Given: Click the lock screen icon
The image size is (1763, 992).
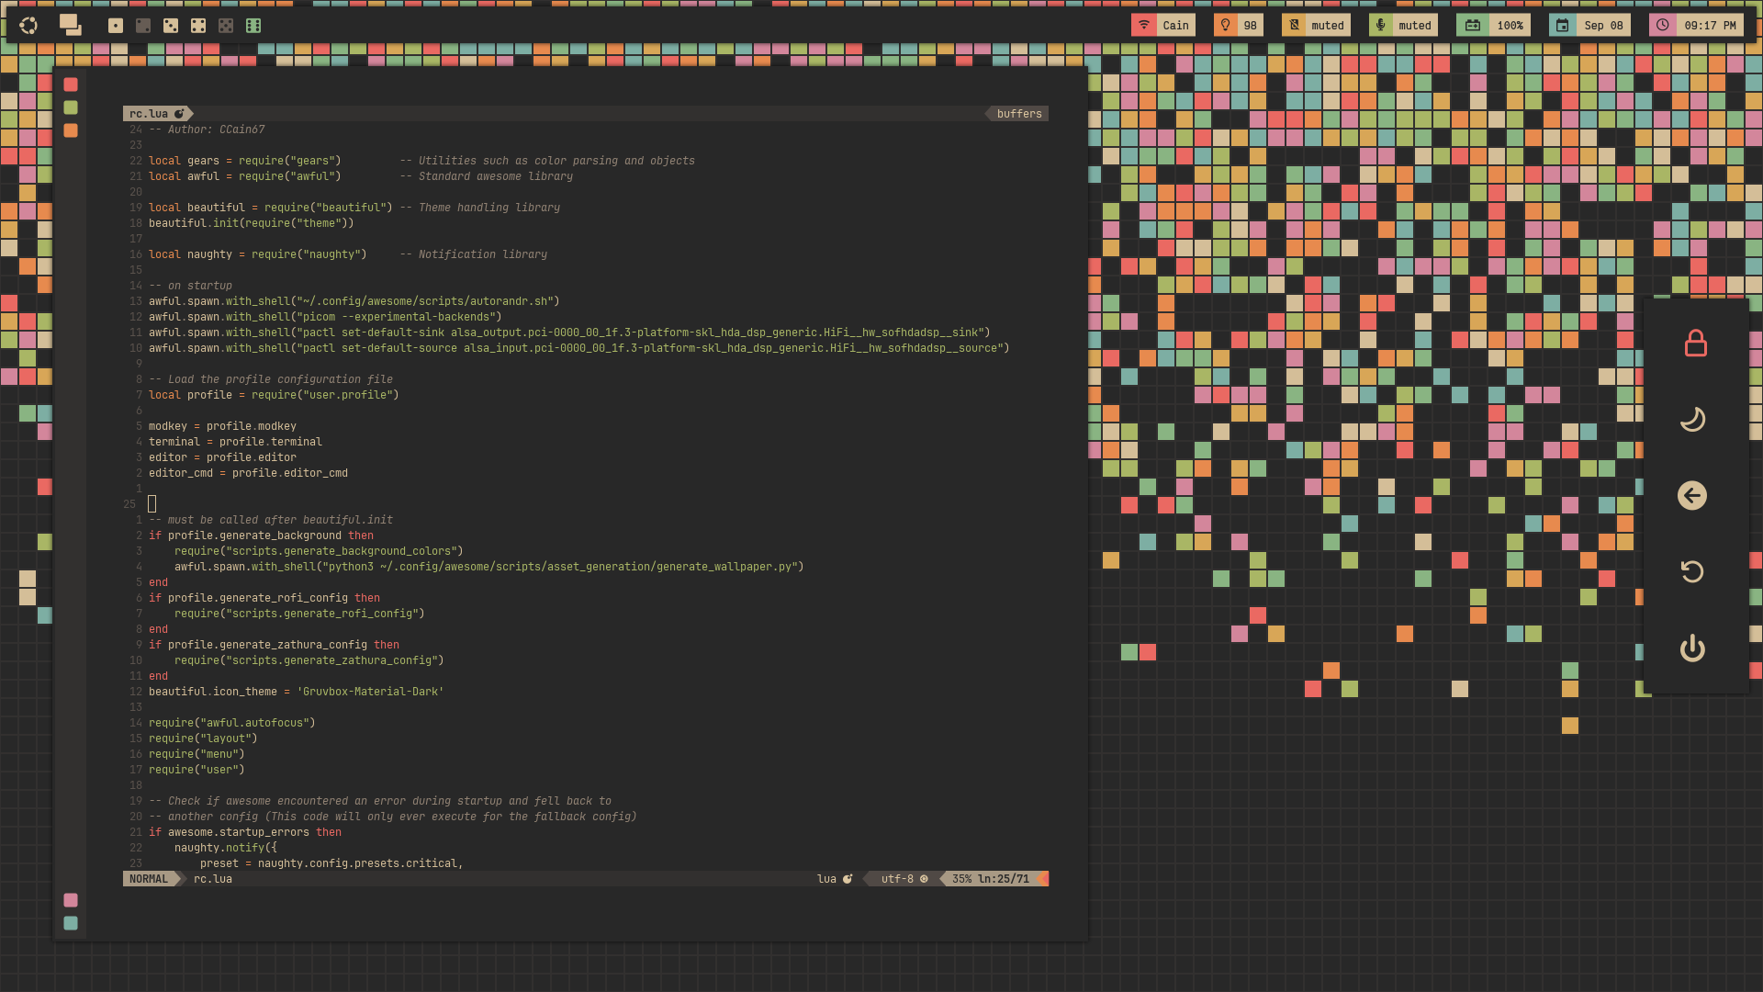Looking at the screenshot, I should tap(1695, 344).
